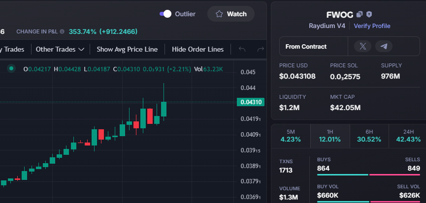Click the price USD value $0.043108
Screen dimensions: 426x203
[x=297, y=76]
